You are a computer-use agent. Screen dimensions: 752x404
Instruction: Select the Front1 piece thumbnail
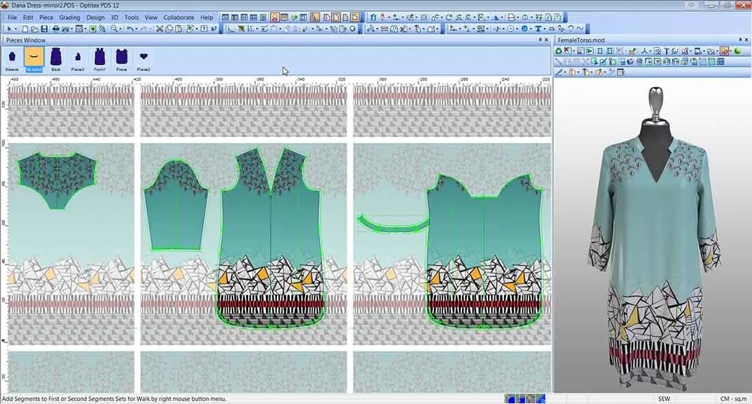pos(100,59)
